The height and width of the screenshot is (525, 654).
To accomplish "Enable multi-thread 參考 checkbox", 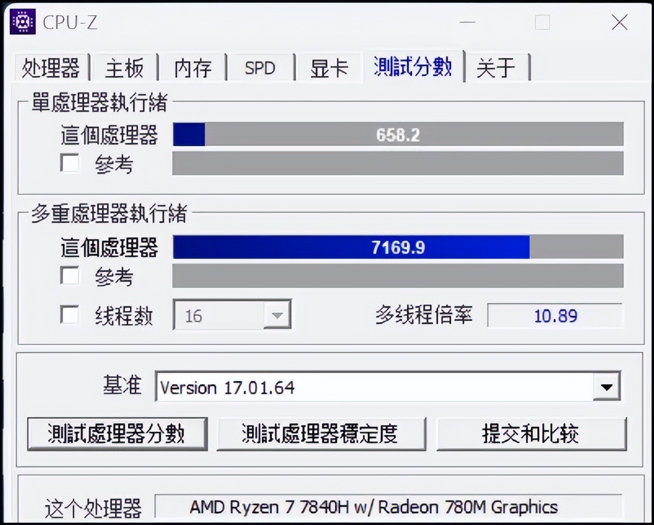I will tap(70, 276).
